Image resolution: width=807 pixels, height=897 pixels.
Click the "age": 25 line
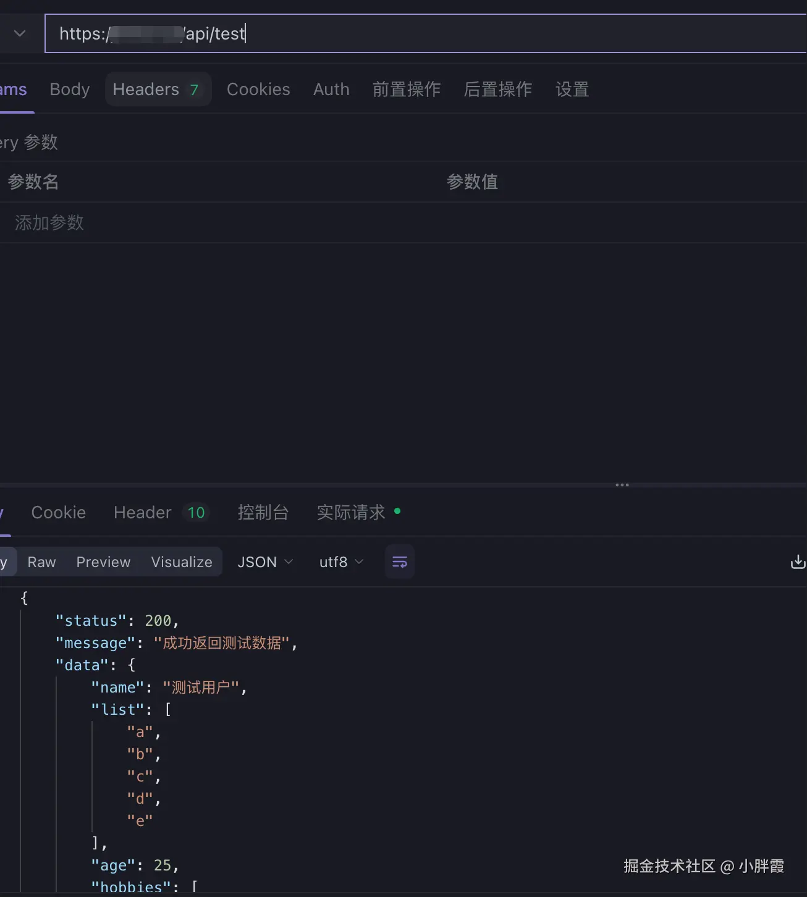tap(135, 865)
